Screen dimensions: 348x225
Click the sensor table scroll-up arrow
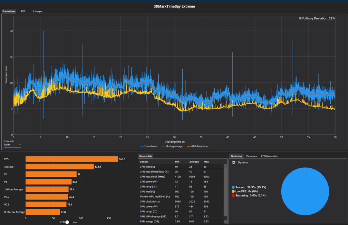(226, 166)
